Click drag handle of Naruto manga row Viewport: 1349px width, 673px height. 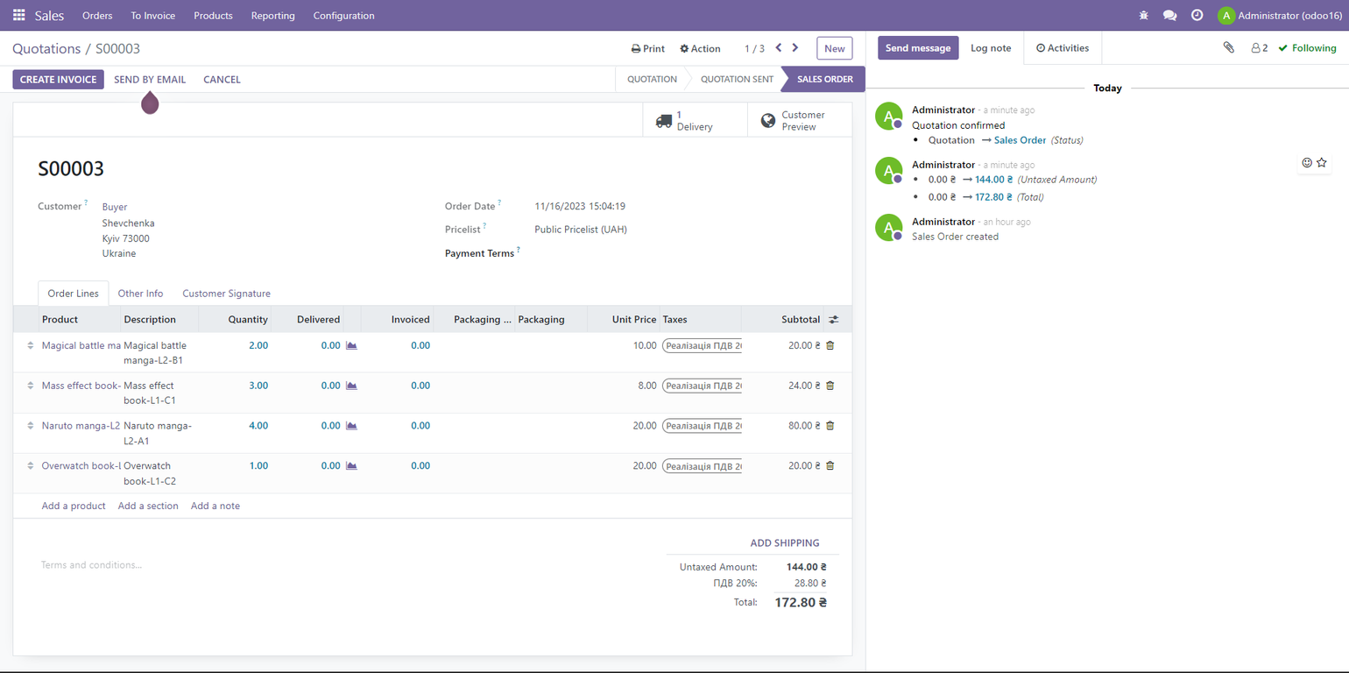pos(31,426)
